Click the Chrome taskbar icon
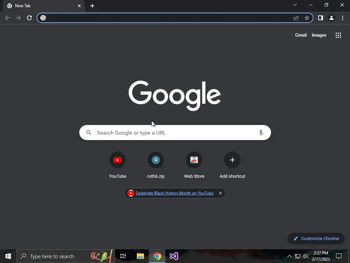The width and height of the screenshot is (350, 263). tap(157, 256)
